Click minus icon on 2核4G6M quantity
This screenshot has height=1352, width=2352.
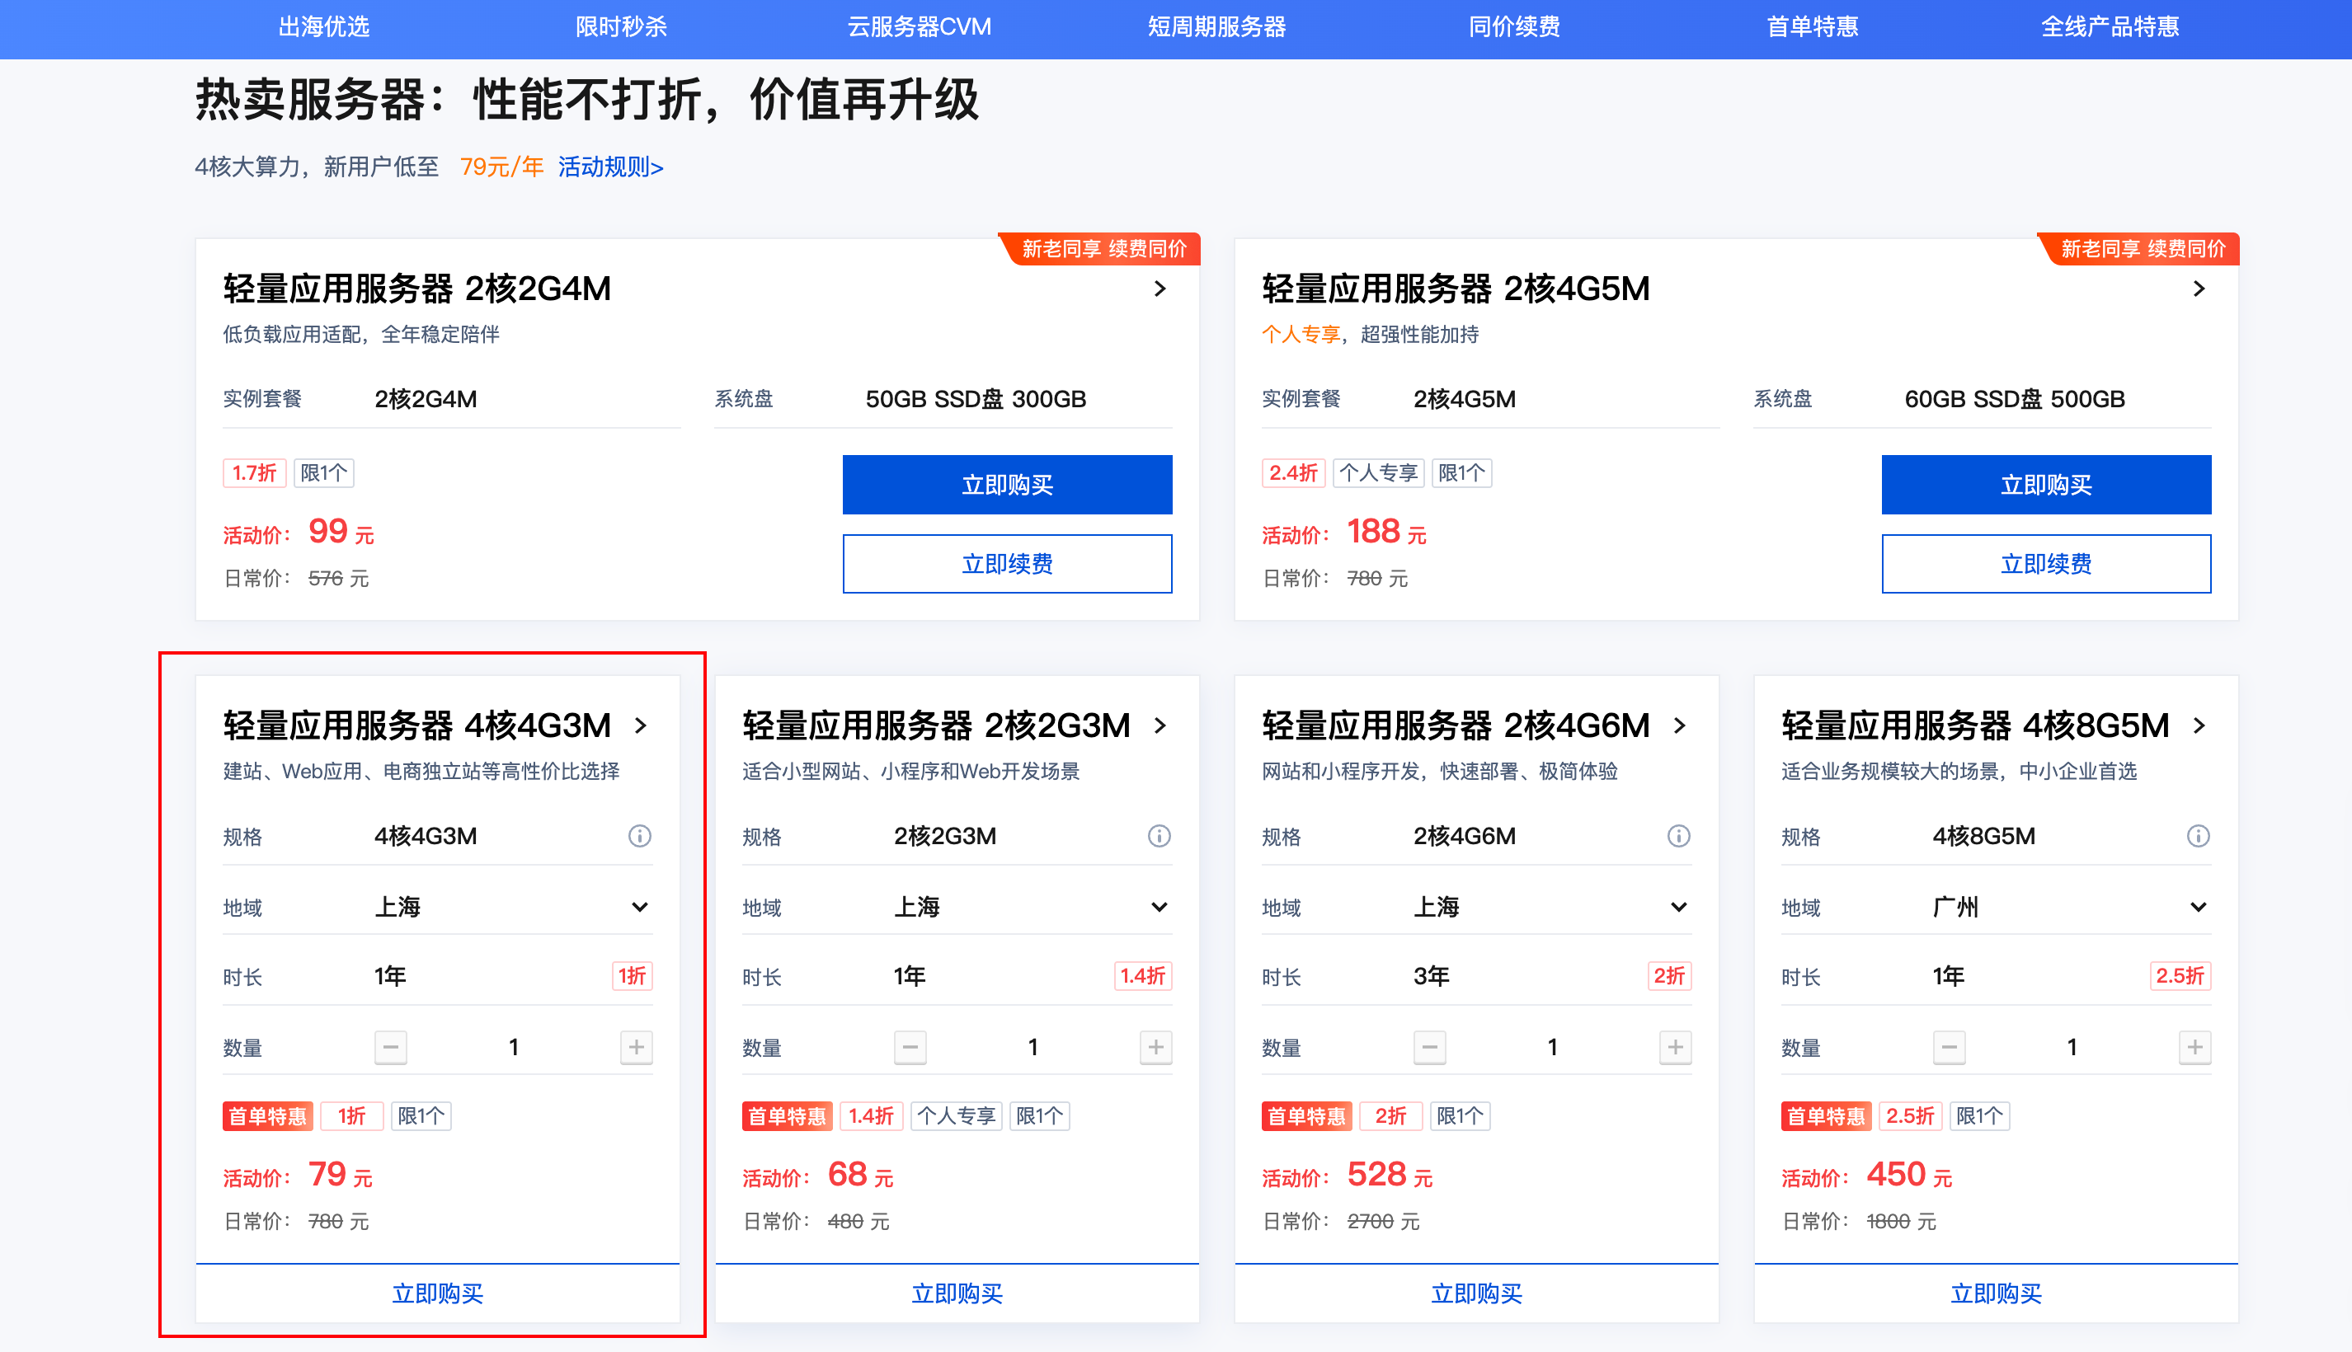[1430, 1046]
